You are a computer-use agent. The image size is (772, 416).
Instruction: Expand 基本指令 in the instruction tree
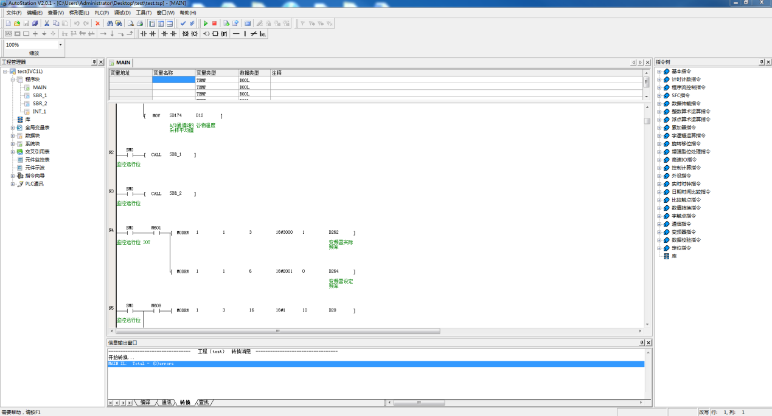coord(659,71)
